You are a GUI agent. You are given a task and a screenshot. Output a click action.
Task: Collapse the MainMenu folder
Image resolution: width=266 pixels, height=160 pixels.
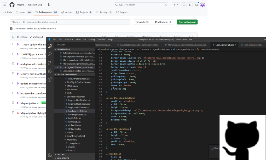72,140
